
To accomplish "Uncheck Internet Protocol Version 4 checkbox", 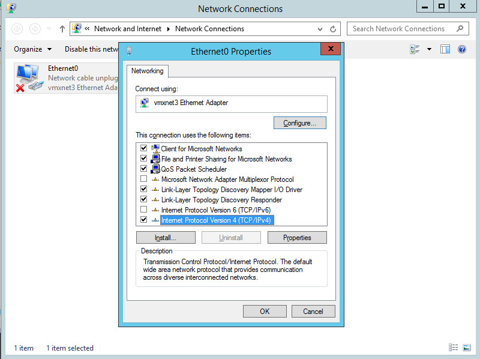I will point(143,220).
